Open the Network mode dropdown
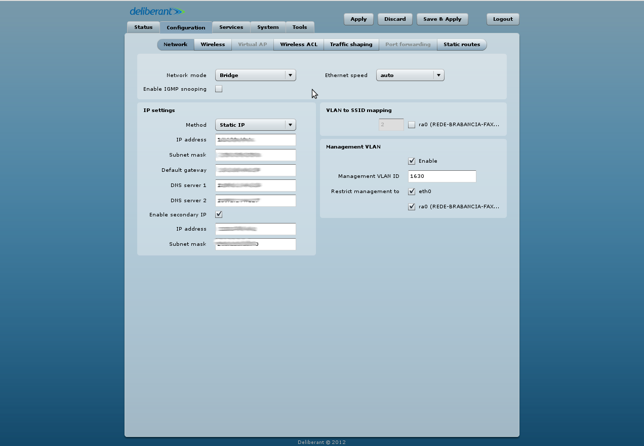Image resolution: width=644 pixels, height=446 pixels. (255, 75)
